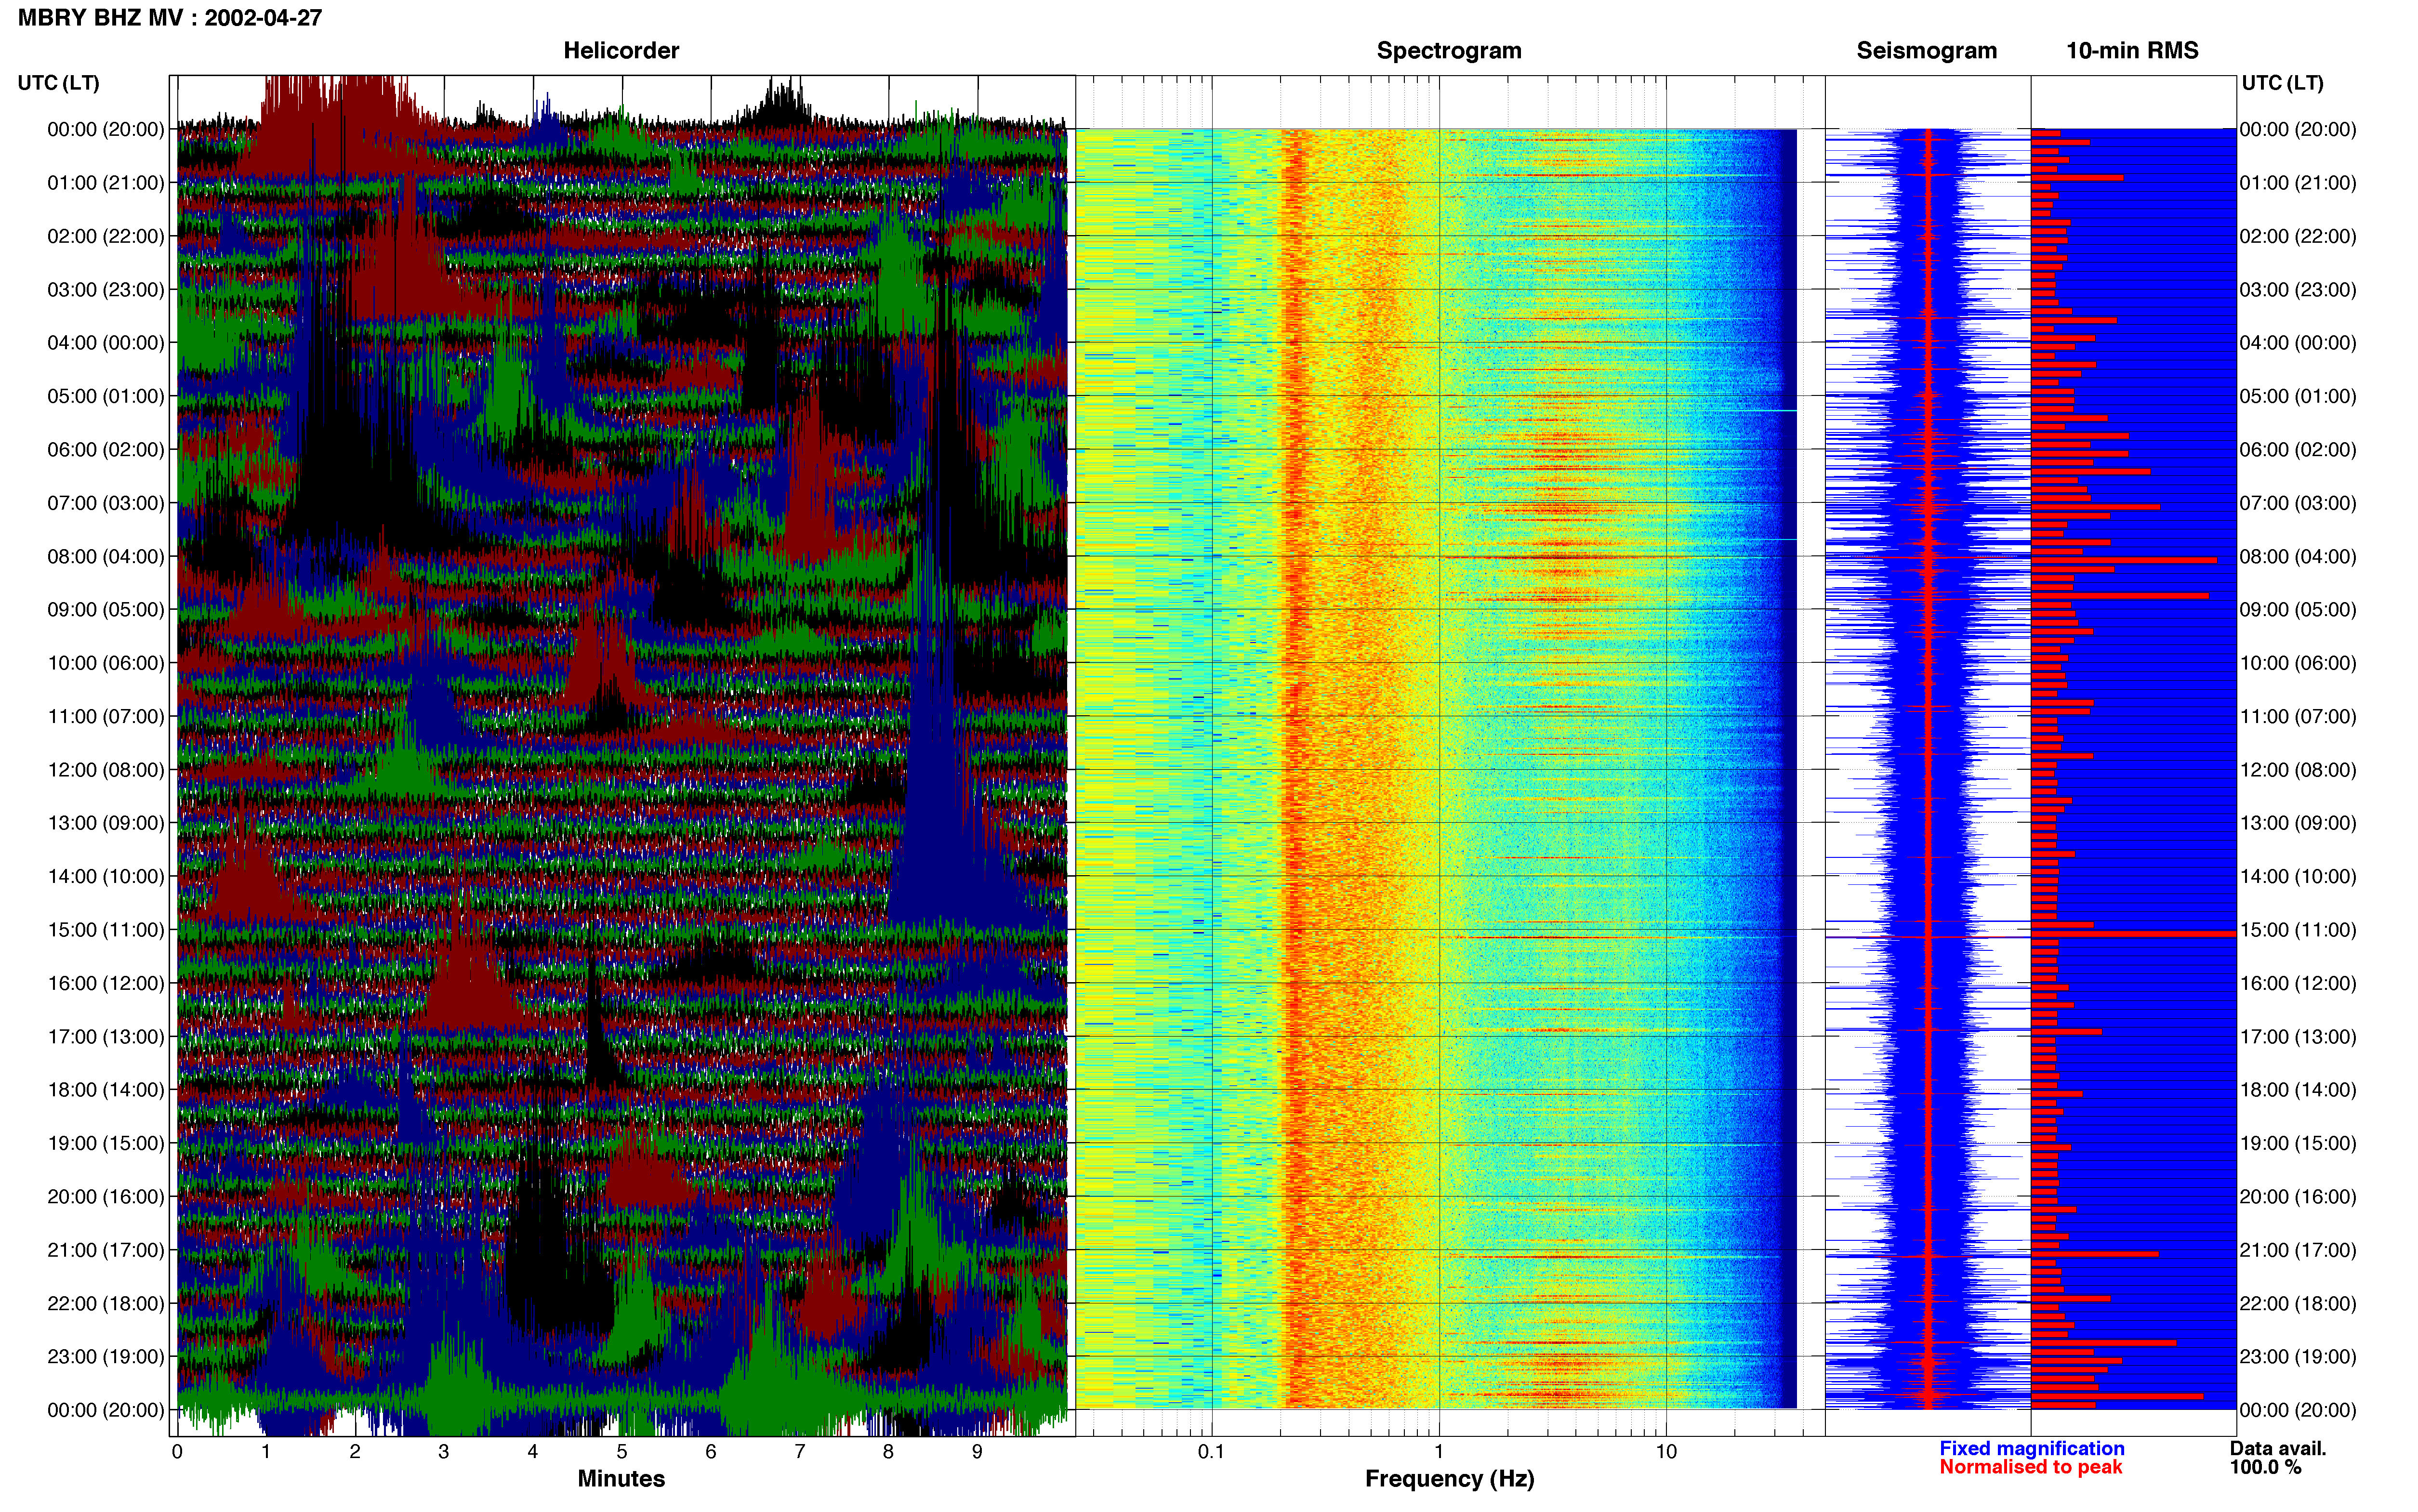Image resolution: width=2418 pixels, height=1512 pixels.
Task: Click the 'Data avail.' label
Action: click(x=2278, y=1449)
